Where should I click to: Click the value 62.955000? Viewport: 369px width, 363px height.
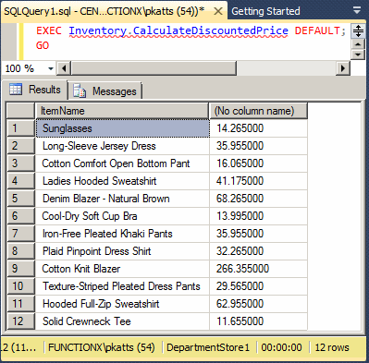(x=240, y=304)
